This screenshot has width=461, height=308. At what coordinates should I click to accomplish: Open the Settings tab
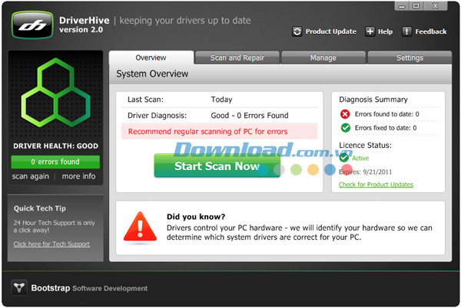click(410, 57)
